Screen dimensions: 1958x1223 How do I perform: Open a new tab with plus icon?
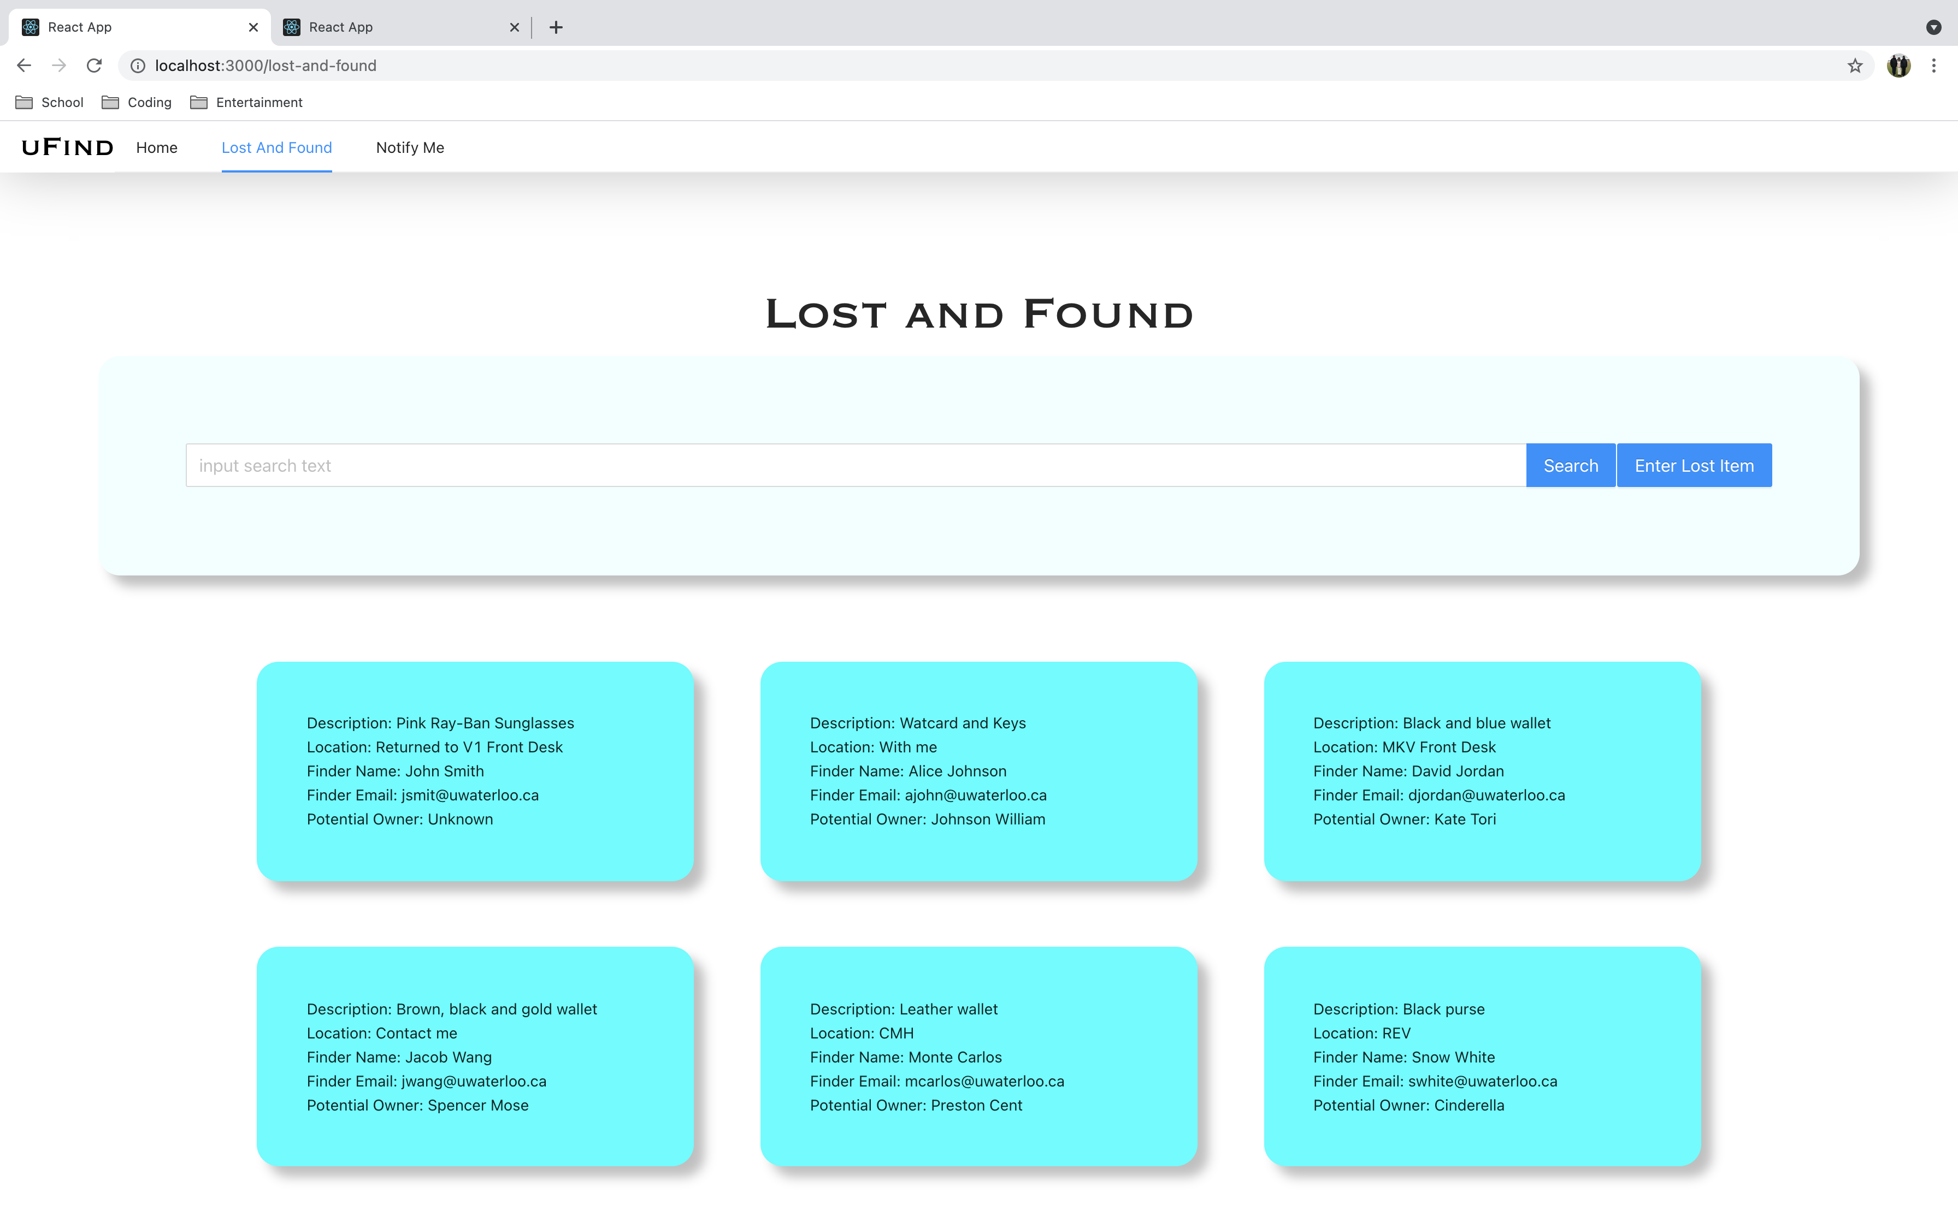tap(556, 27)
